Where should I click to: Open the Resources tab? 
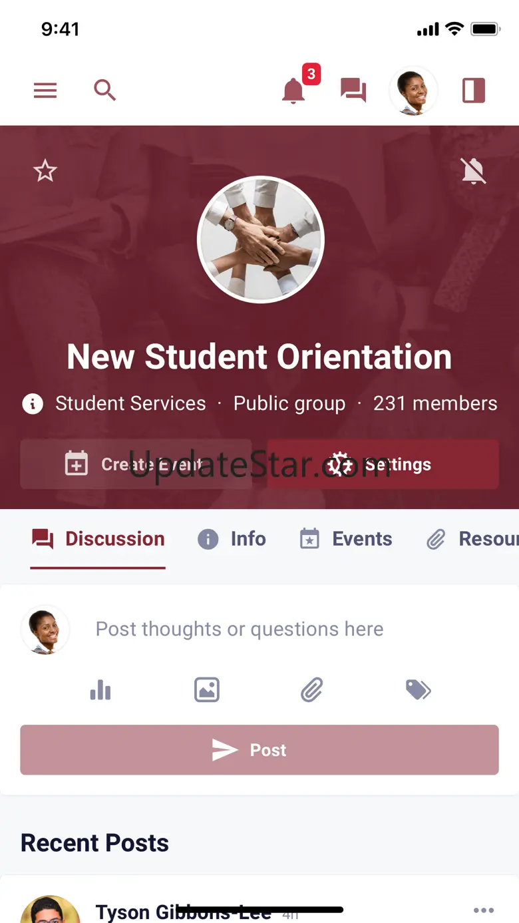472,539
